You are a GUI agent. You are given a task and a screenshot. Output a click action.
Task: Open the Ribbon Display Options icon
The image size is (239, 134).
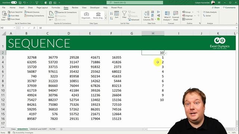click(219, 3)
